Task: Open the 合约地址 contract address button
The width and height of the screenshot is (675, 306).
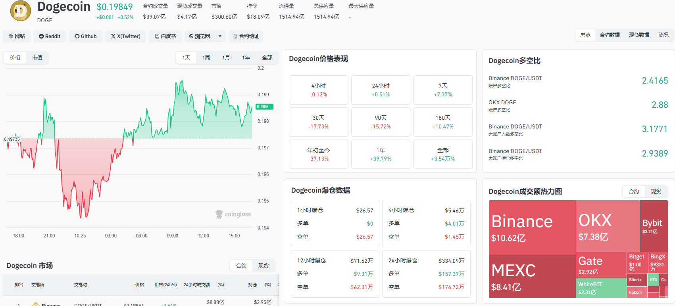Action: click(246, 36)
